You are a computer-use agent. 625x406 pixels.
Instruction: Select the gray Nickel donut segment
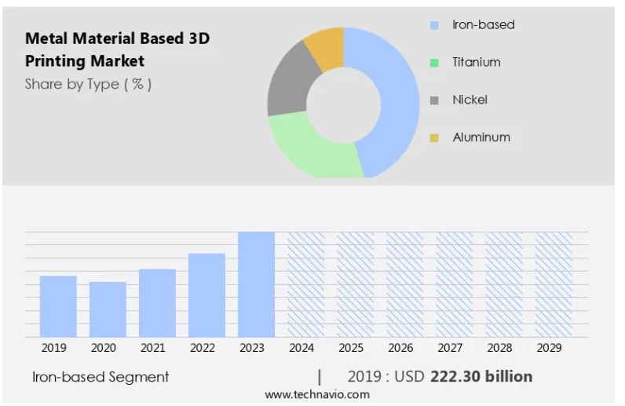pyautogui.click(x=288, y=86)
